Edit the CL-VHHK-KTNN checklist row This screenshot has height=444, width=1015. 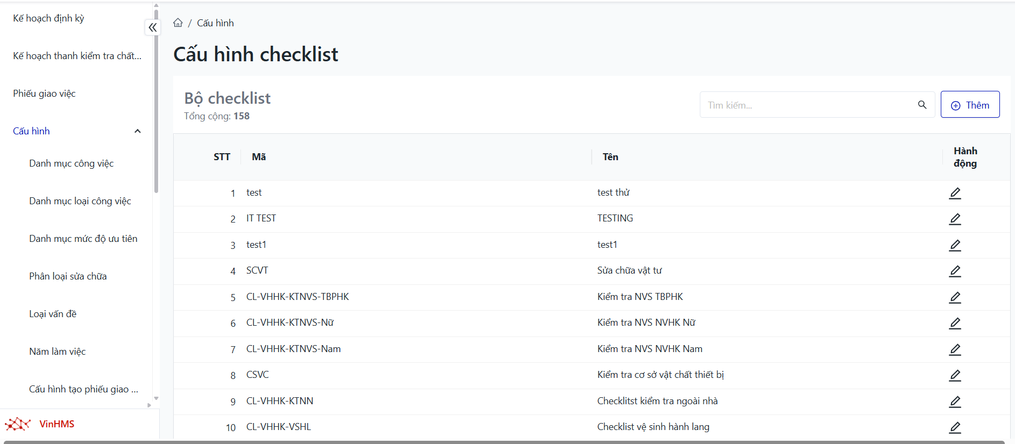pos(955,402)
